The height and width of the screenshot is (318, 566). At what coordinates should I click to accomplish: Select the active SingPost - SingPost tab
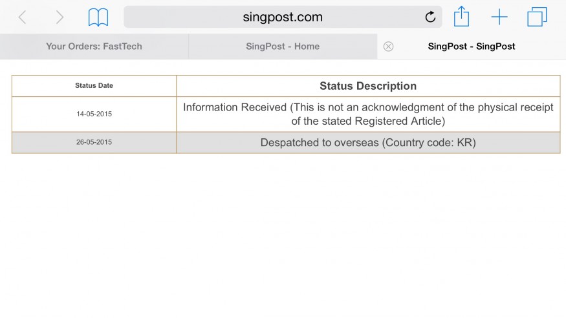point(472,47)
